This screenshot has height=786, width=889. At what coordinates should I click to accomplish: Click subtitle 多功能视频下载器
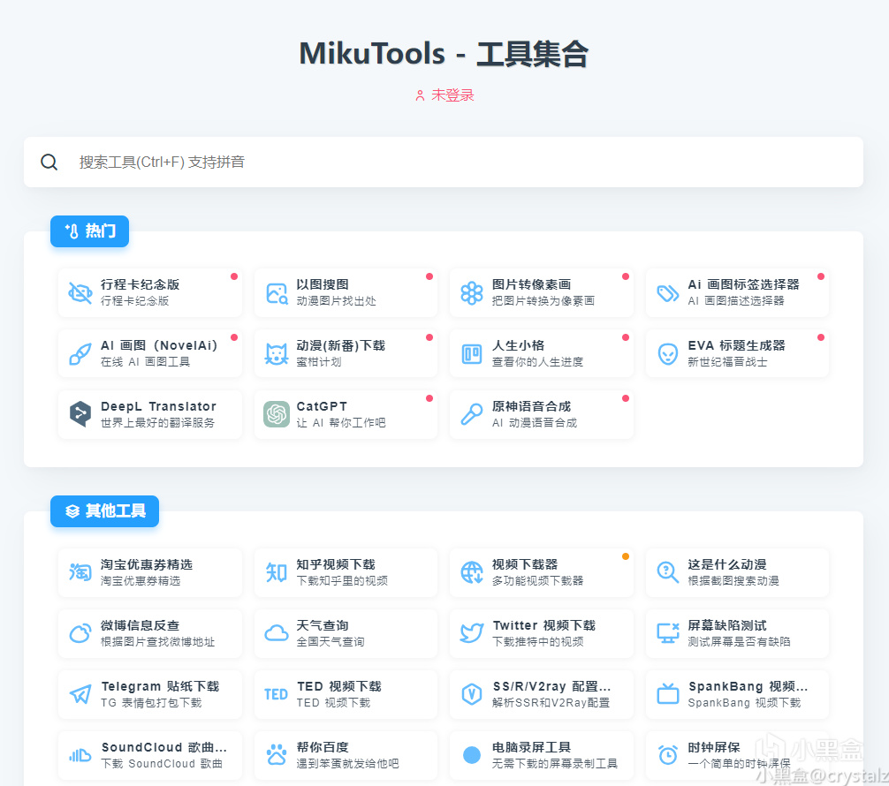(x=537, y=581)
